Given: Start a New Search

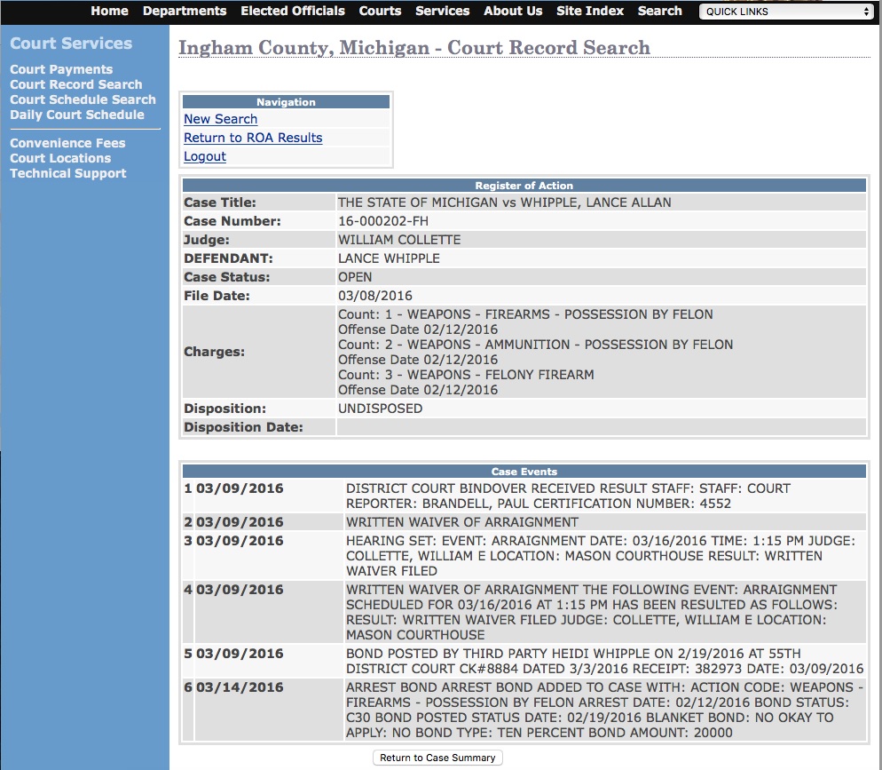Looking at the screenshot, I should click(220, 119).
